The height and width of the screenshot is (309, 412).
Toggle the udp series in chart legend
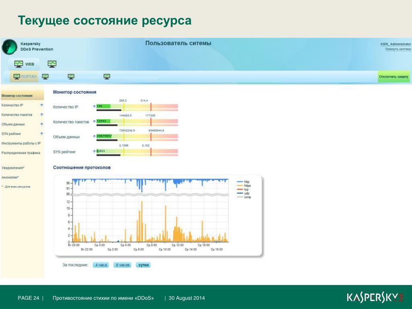pyautogui.click(x=243, y=193)
